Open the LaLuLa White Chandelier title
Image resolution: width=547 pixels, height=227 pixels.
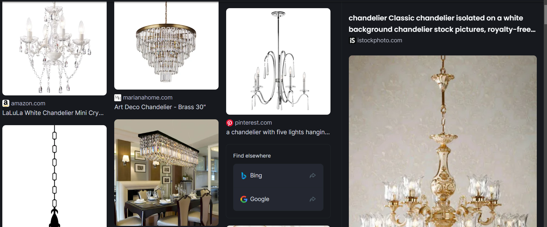[53, 113]
